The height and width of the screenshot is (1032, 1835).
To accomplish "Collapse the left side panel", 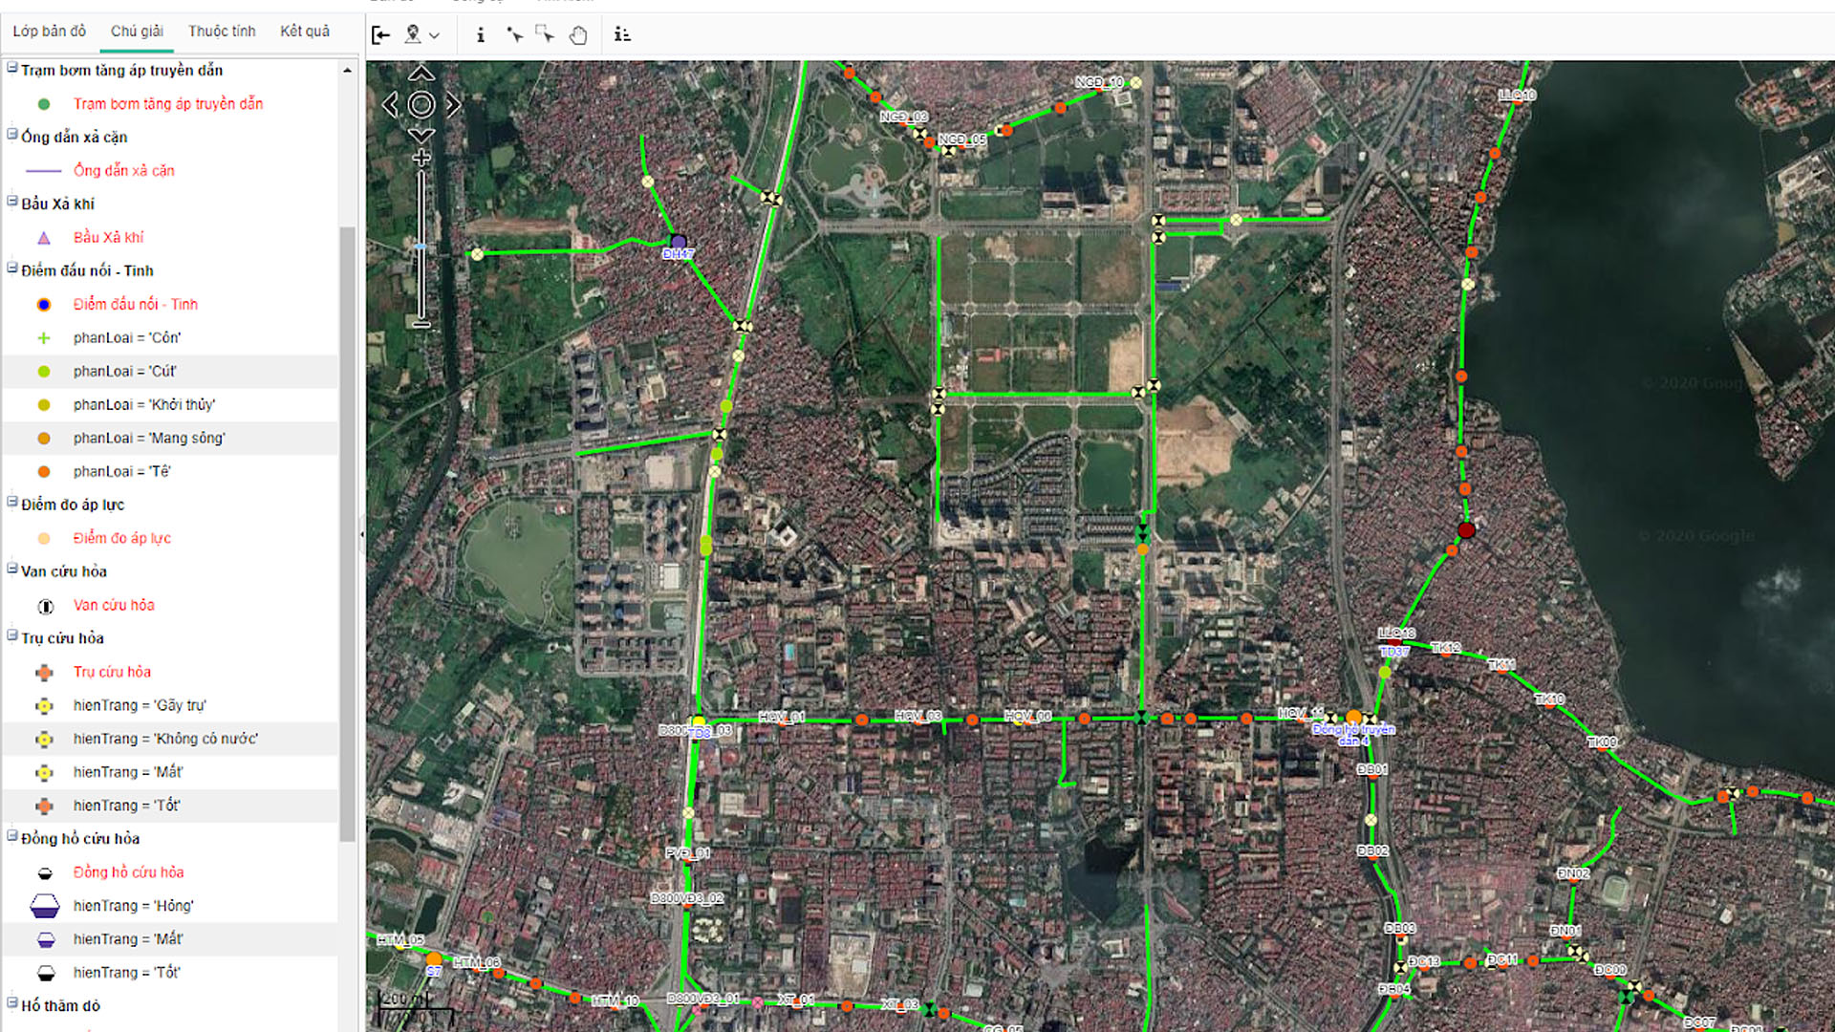I will click(381, 35).
